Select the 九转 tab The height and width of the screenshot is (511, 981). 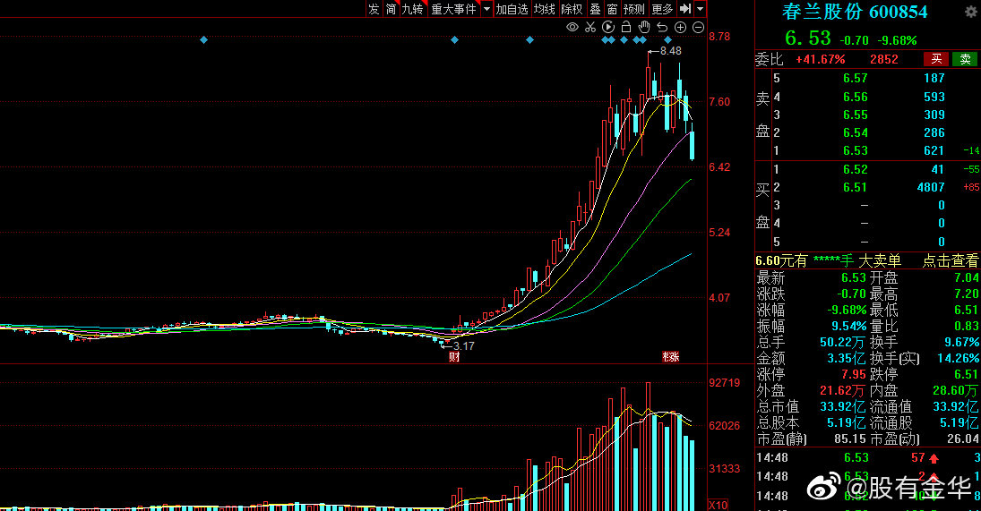click(412, 9)
